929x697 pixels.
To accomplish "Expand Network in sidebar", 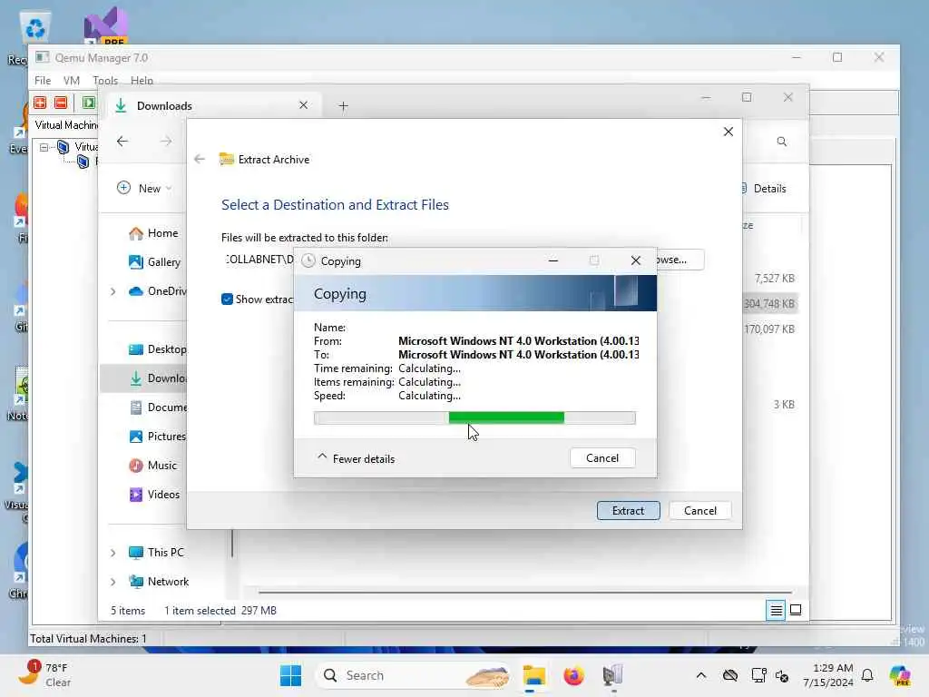I will tap(112, 582).
